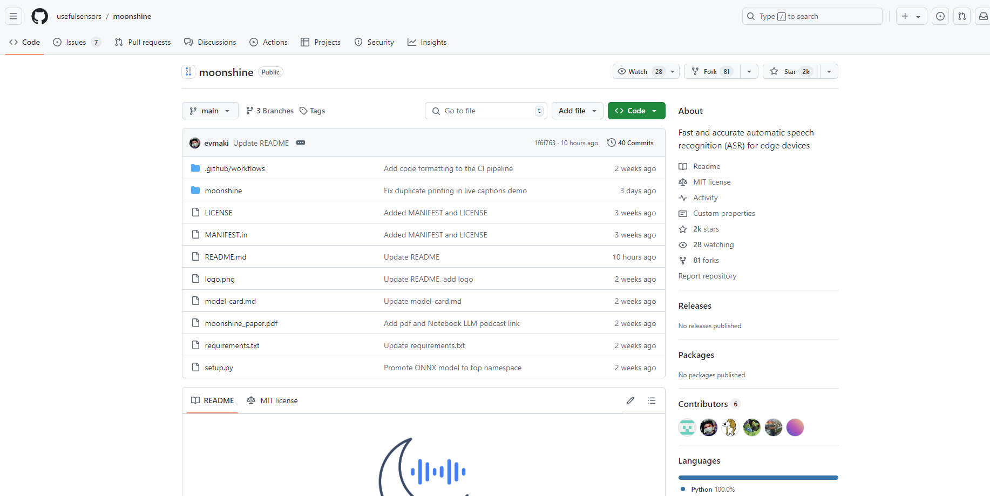Expand the main branch dropdown
Viewport: 990px width, 496px height.
coord(210,111)
